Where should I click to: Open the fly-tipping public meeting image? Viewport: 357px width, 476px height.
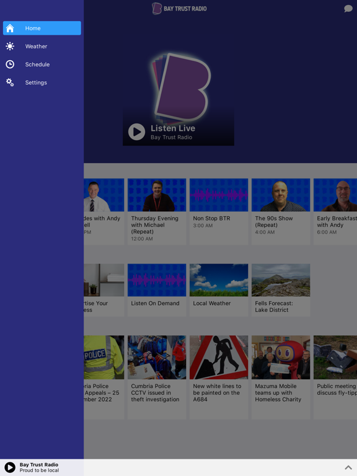(335, 357)
